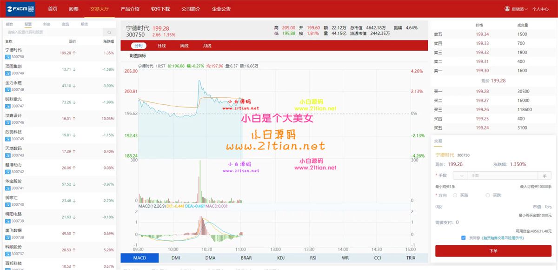Select the BRAR indicator tab

[x=246, y=258]
